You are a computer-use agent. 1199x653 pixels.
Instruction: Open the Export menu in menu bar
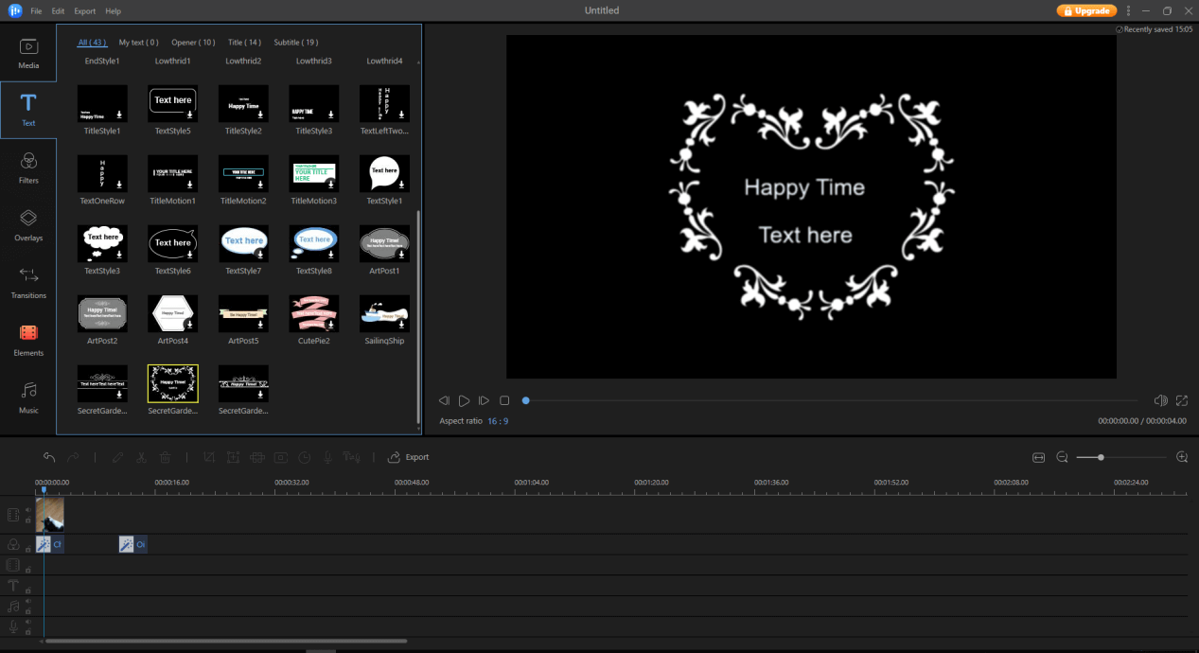click(x=84, y=11)
